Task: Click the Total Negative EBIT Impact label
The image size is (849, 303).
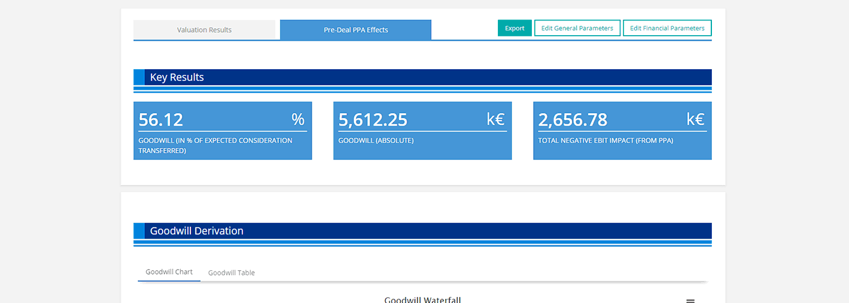Action: coord(605,141)
